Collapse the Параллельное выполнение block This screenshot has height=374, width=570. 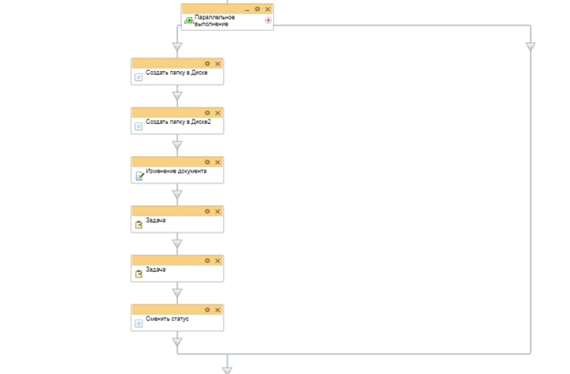pos(248,9)
